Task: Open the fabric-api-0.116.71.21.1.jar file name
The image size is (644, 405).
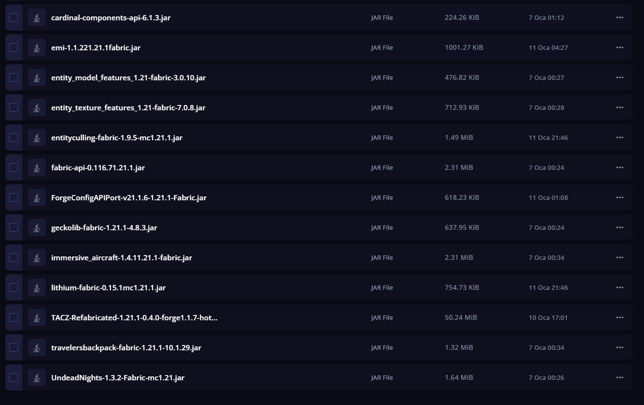Action: pyautogui.click(x=98, y=168)
